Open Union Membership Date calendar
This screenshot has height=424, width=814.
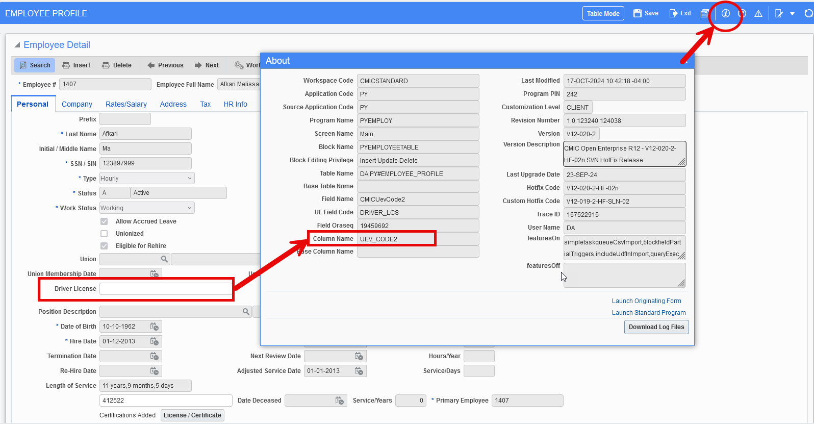[x=155, y=274]
